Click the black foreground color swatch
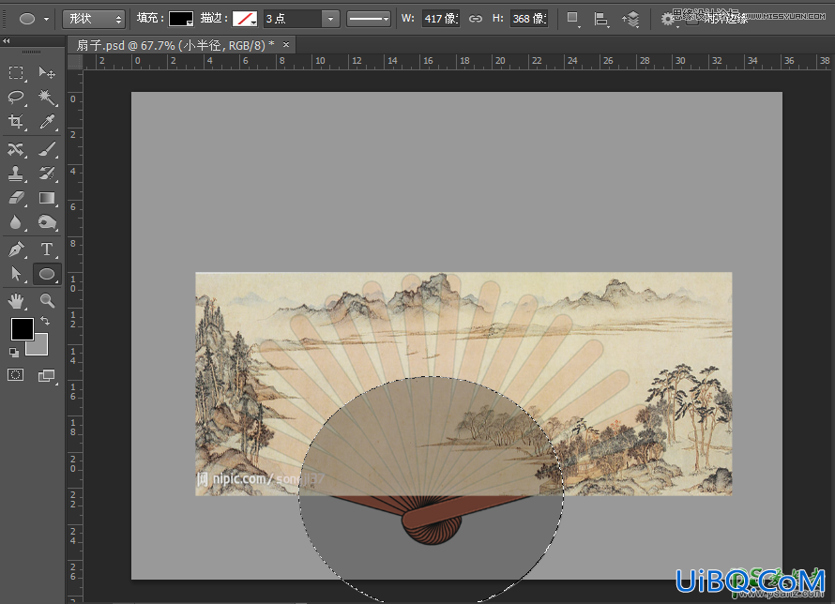This screenshot has width=835, height=604. point(23,328)
